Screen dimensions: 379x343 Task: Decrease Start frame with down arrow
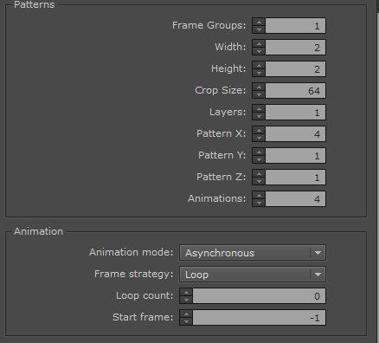tap(186, 321)
